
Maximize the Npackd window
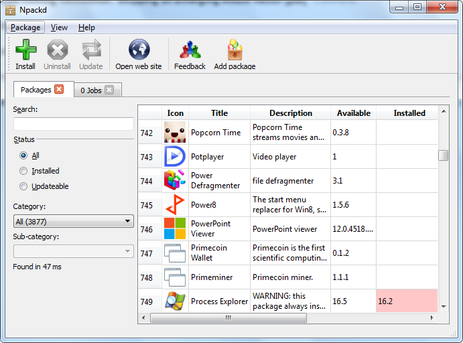pos(417,7)
